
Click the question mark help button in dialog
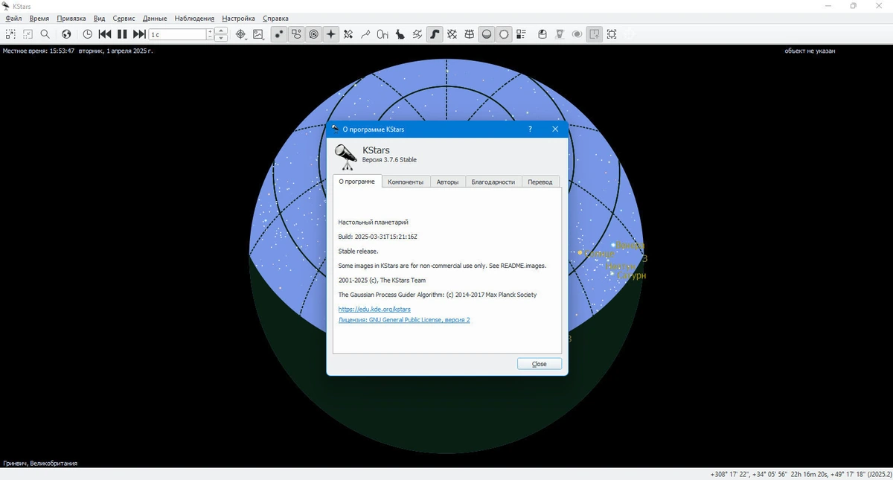tap(530, 129)
